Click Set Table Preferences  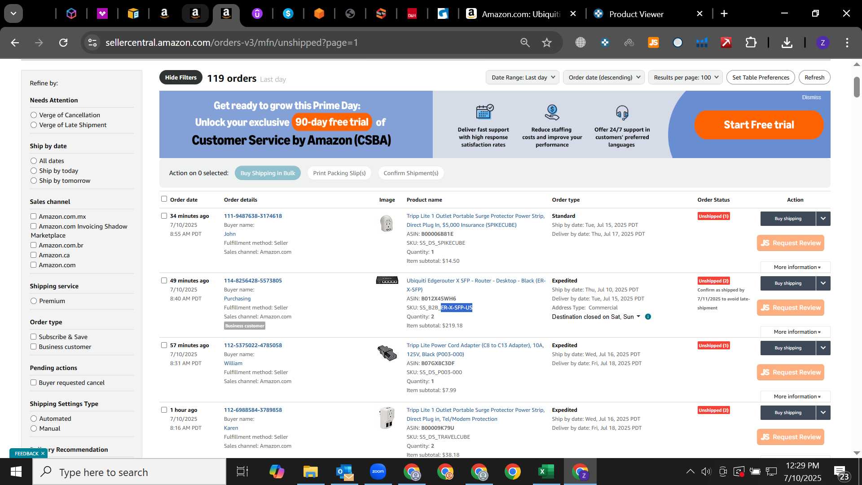761,77
